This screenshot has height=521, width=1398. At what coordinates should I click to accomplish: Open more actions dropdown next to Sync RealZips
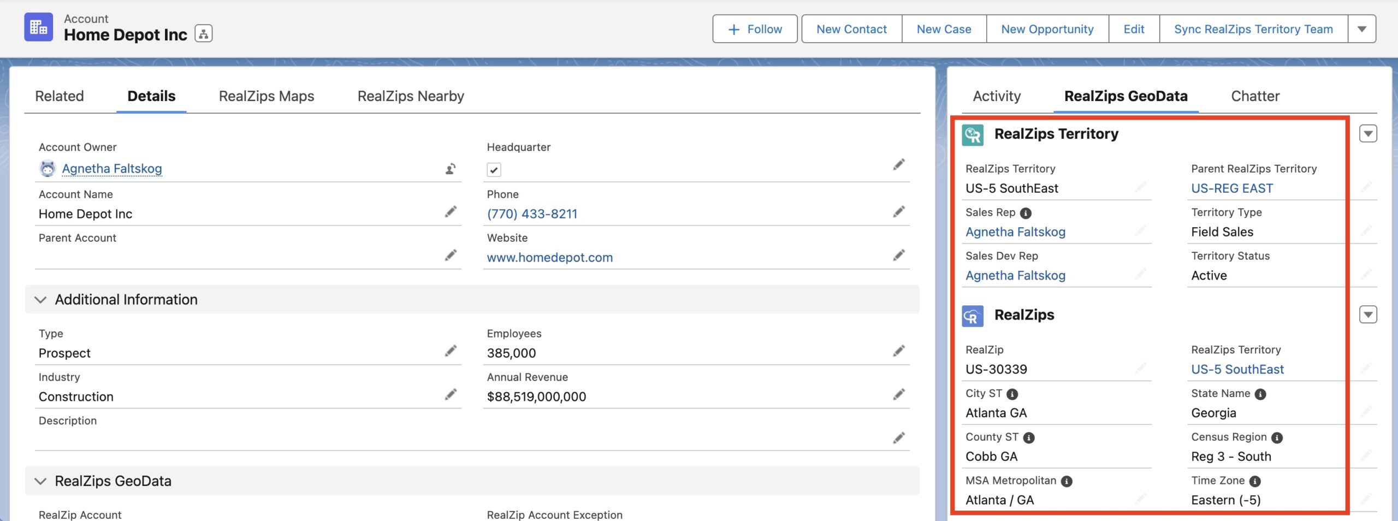(1362, 29)
